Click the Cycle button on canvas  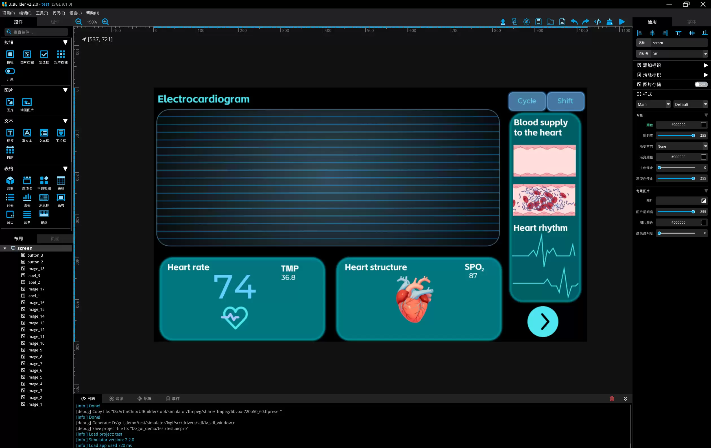(527, 101)
